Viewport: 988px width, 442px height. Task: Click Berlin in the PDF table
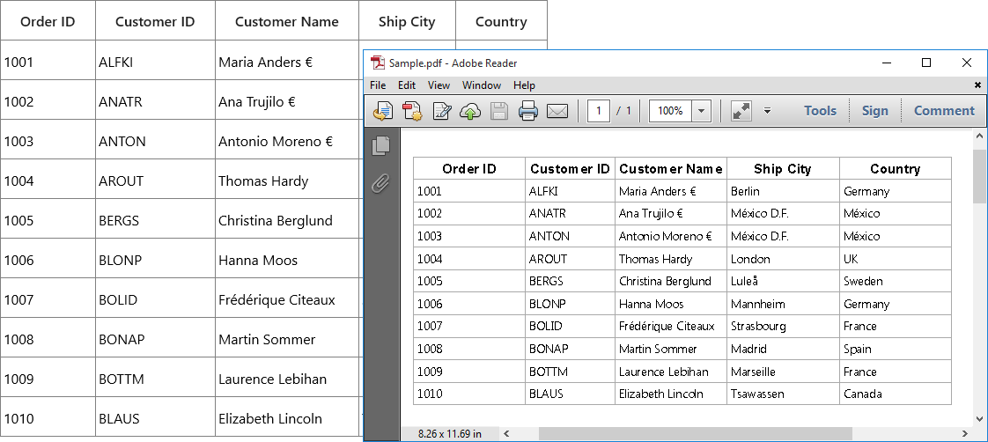click(x=746, y=191)
